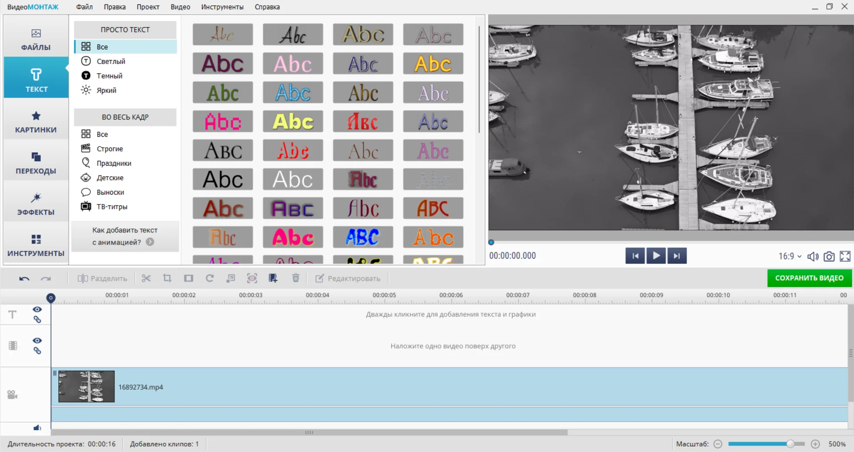Screen dimensions: 854x452
Task: Open the ИНСТРУМЕНТЫ section
Action: tap(36, 245)
